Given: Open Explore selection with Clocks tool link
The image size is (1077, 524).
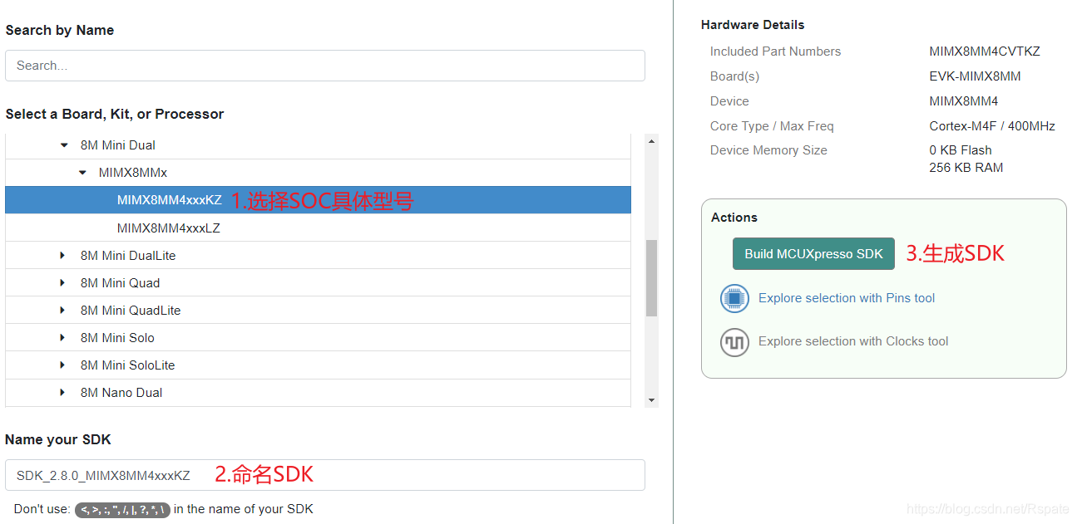Looking at the screenshot, I should pos(853,341).
